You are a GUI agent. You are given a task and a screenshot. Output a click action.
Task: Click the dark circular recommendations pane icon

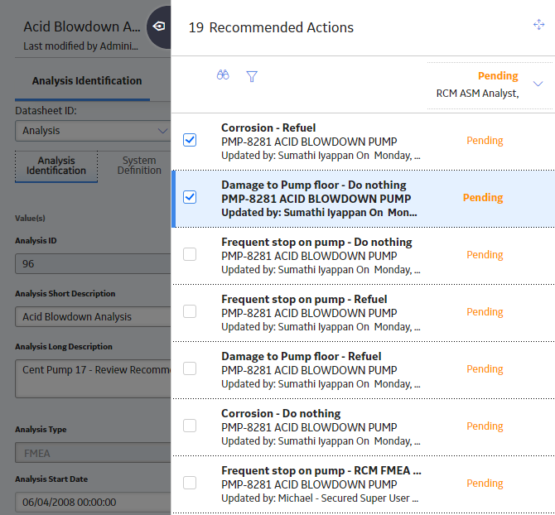(159, 26)
